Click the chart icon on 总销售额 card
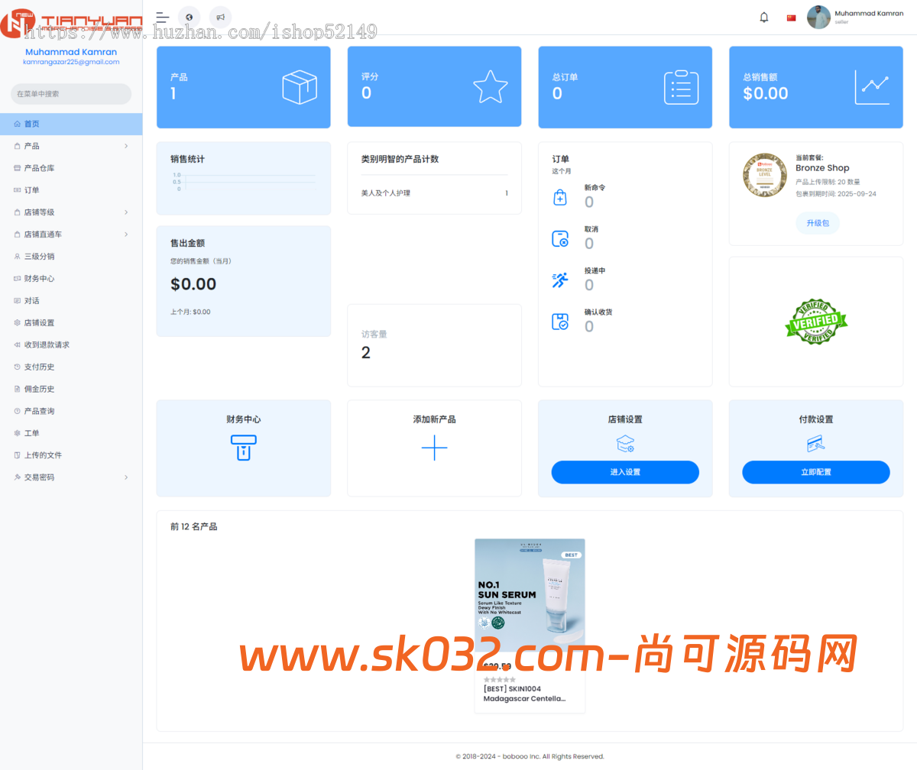 [872, 87]
